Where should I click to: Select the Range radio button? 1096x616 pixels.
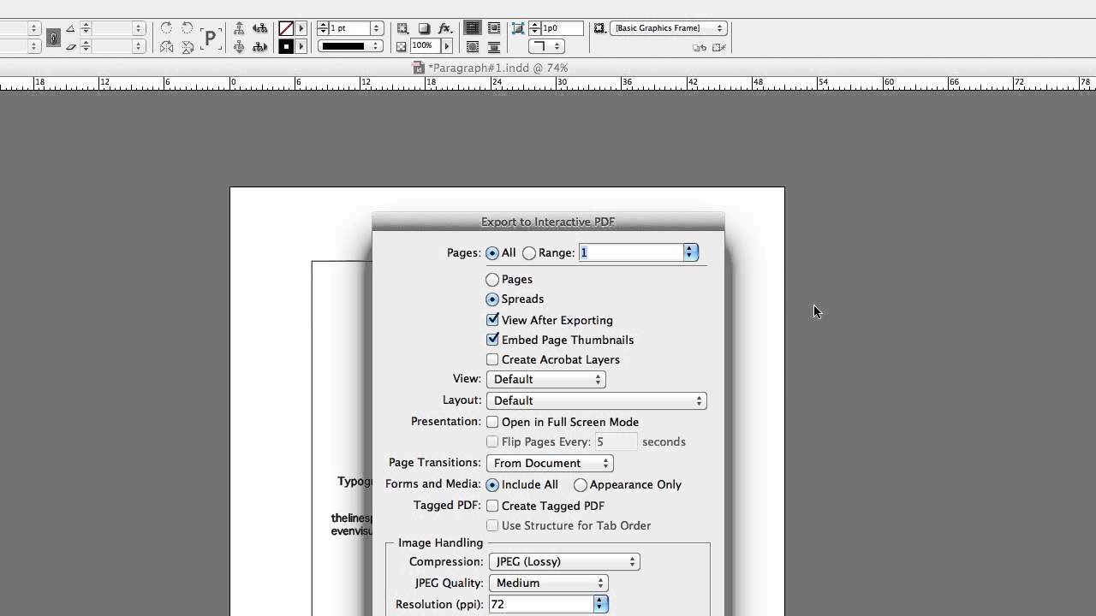pyautogui.click(x=529, y=253)
